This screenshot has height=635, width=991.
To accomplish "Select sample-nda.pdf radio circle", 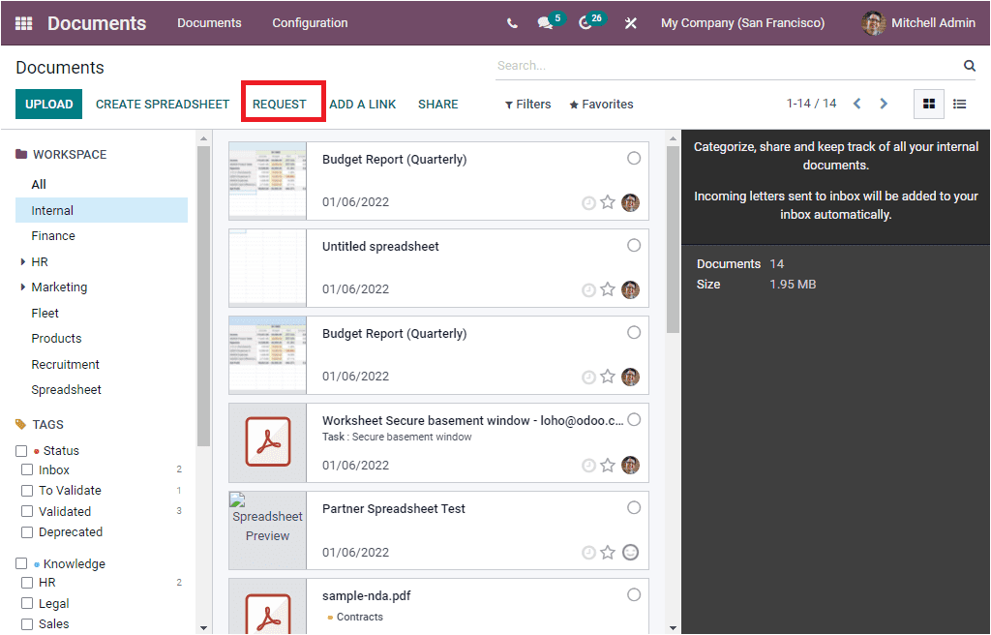I will click(x=633, y=595).
